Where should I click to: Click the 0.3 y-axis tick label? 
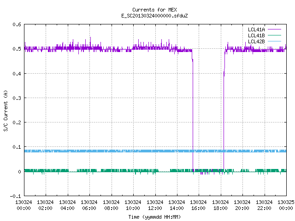(17, 98)
